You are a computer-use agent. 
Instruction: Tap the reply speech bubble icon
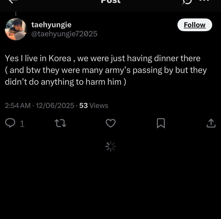(10, 123)
